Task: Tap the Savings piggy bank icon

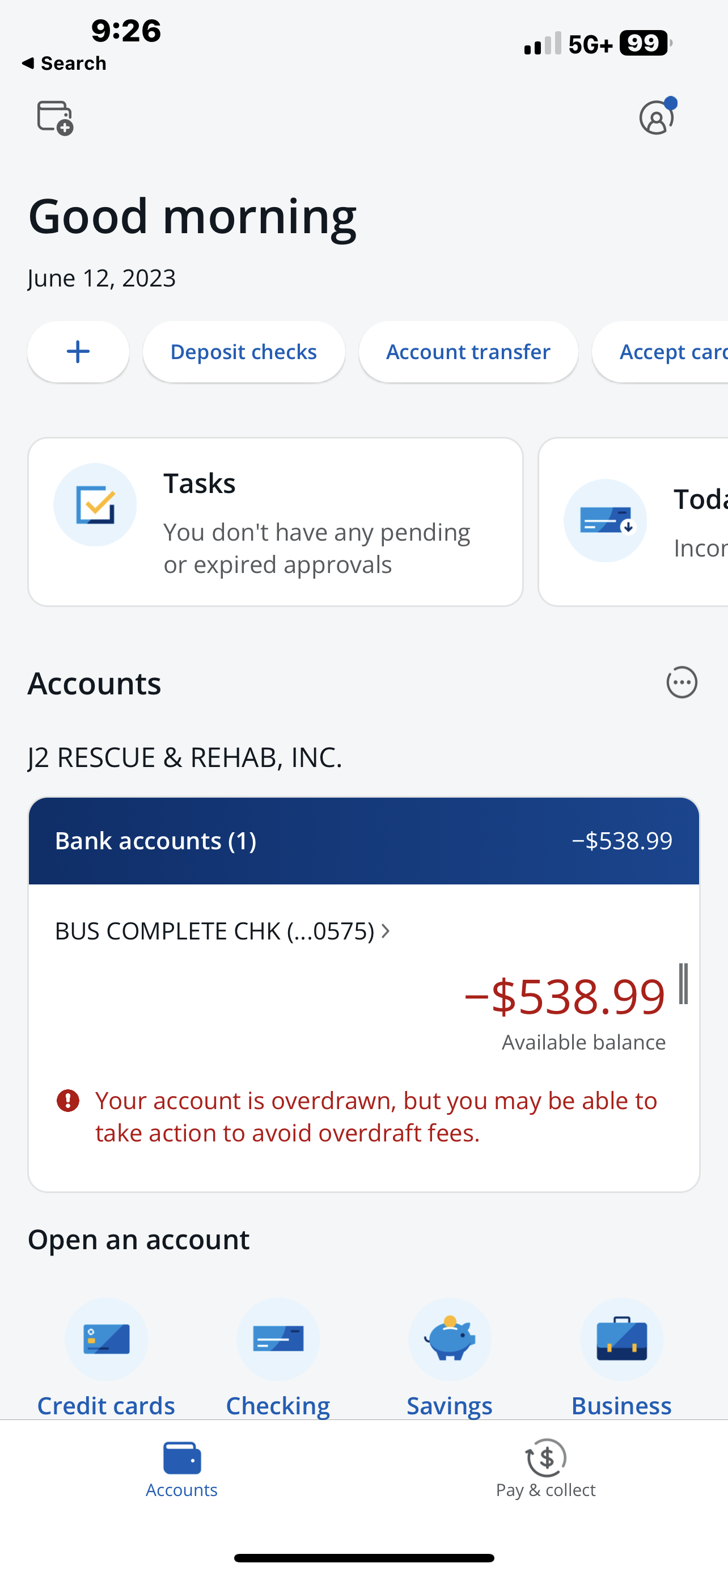Action: coord(450,1339)
